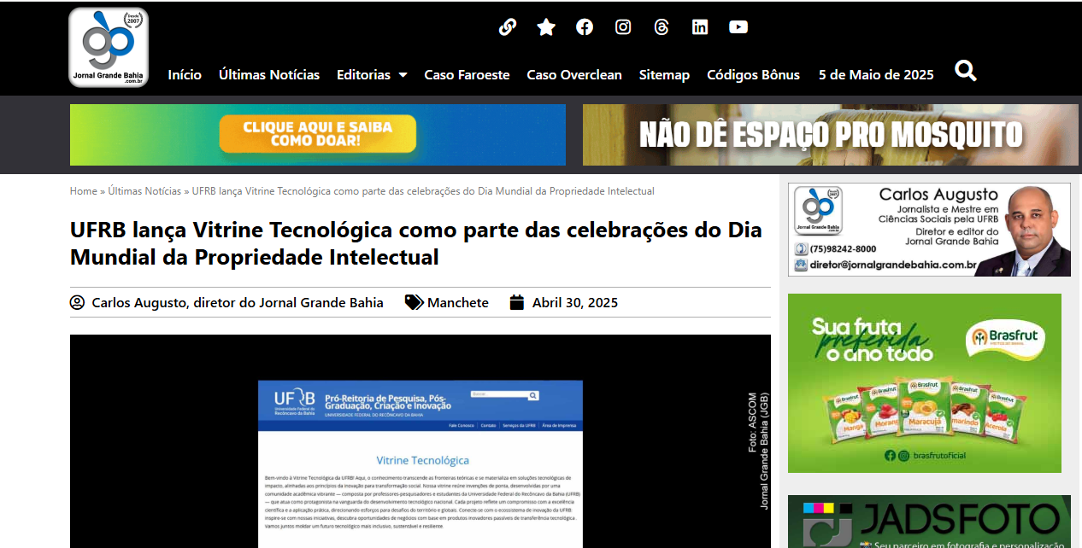This screenshot has width=1082, height=548.
Task: Open the Brasfrut advertisement
Action: coord(925,383)
